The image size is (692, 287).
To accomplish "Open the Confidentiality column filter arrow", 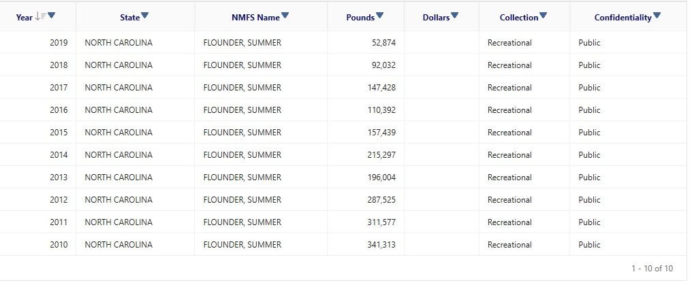I will (x=657, y=16).
